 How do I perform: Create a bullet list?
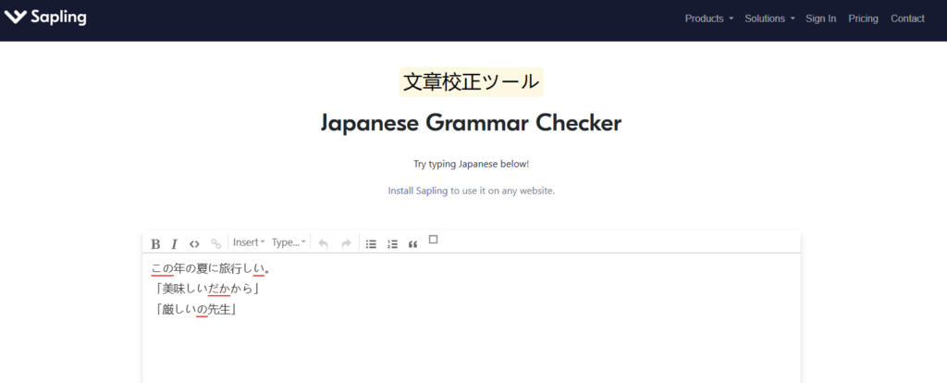click(x=372, y=244)
